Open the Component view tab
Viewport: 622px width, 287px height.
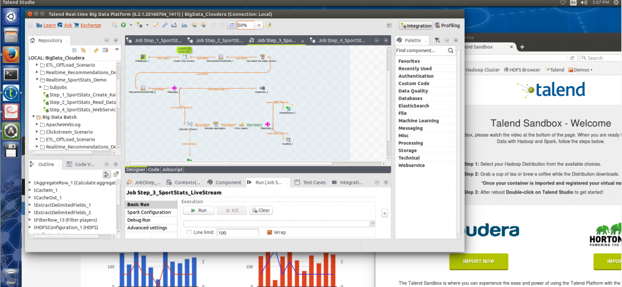225,183
